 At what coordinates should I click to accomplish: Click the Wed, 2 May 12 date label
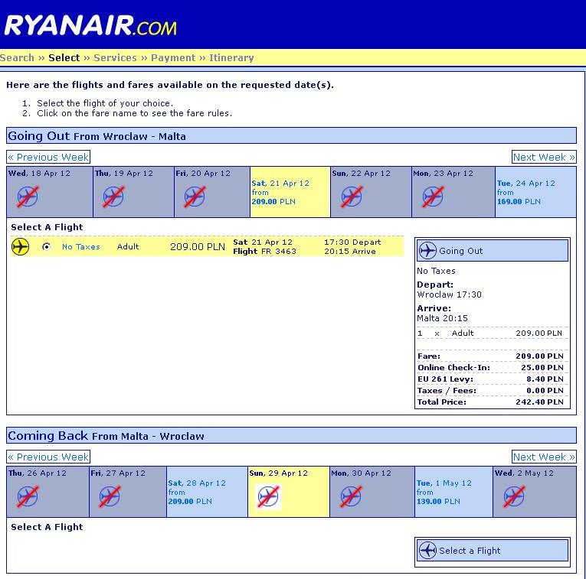(x=524, y=473)
